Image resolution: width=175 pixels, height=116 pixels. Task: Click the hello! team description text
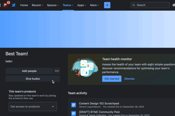click(9, 61)
